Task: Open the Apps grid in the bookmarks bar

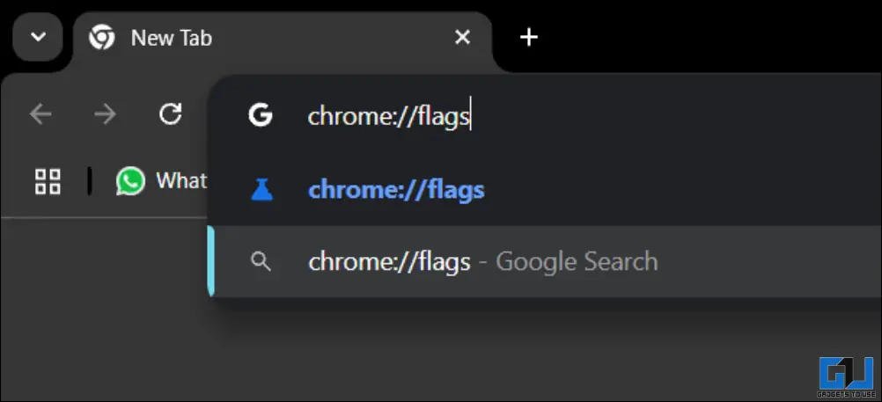Action: pos(48,181)
